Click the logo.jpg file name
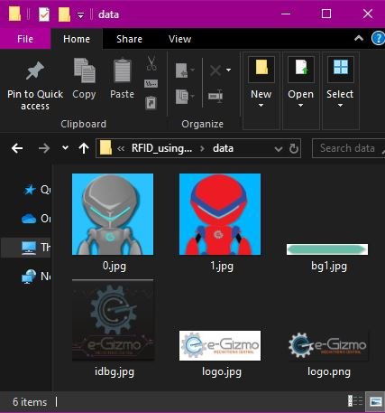This screenshot has width=385, height=413. [222, 371]
